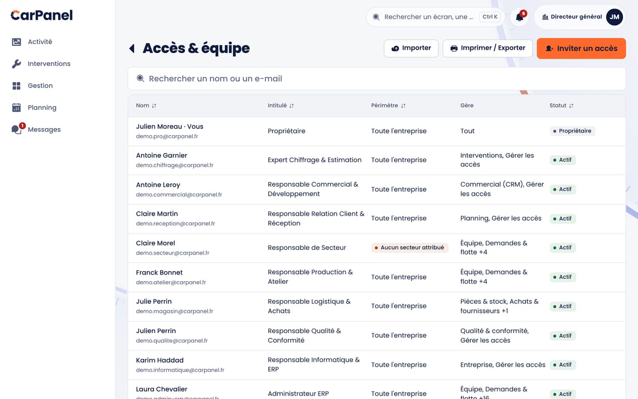The image size is (638, 399).
Task: Select Messages in the sidebar
Action: pyautogui.click(x=44, y=130)
